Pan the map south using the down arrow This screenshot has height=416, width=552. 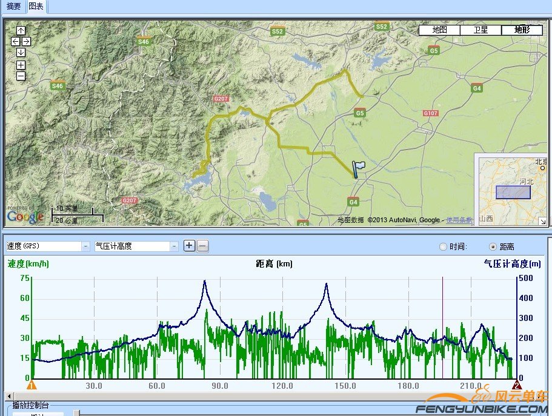(21, 52)
